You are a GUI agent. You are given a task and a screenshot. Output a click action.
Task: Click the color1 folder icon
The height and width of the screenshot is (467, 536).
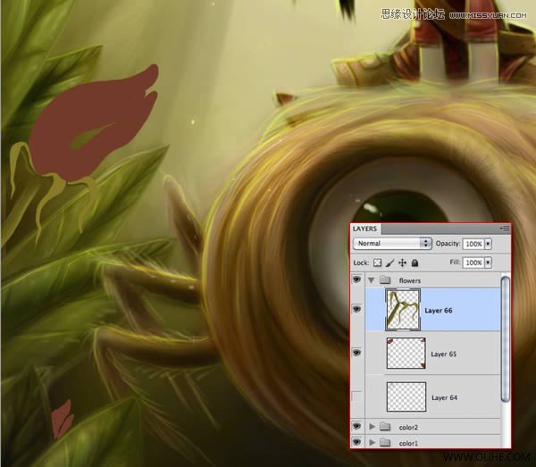(x=385, y=442)
